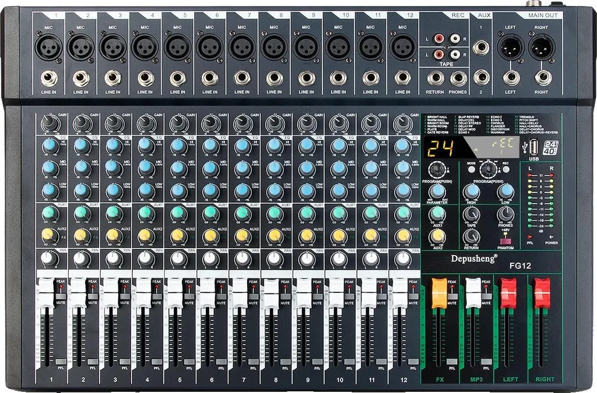Image resolution: width=597 pixels, height=393 pixels.
Task: Click the PHONES output jack
Action: pyautogui.click(x=458, y=79)
